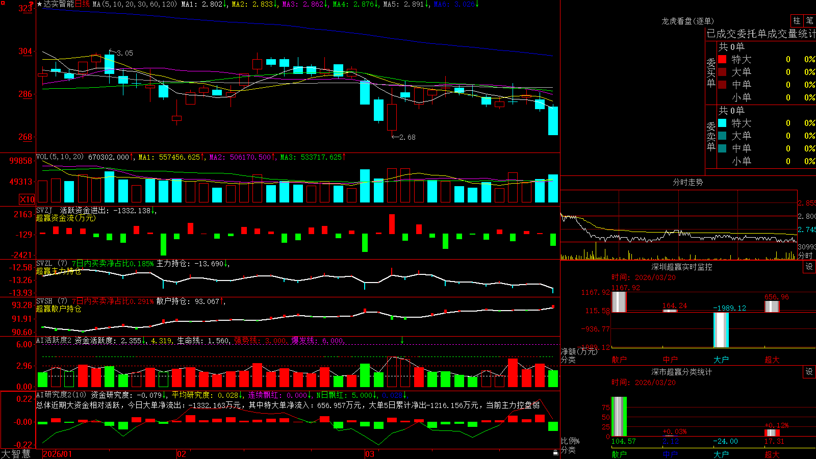Click the 已成交委托单成交量统计 header
Viewport: 816px width, 459px height.
pos(761,34)
